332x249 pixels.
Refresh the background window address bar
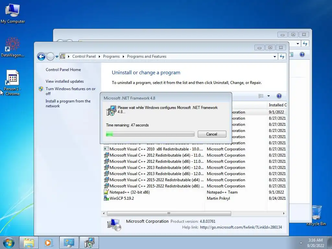tap(305, 44)
